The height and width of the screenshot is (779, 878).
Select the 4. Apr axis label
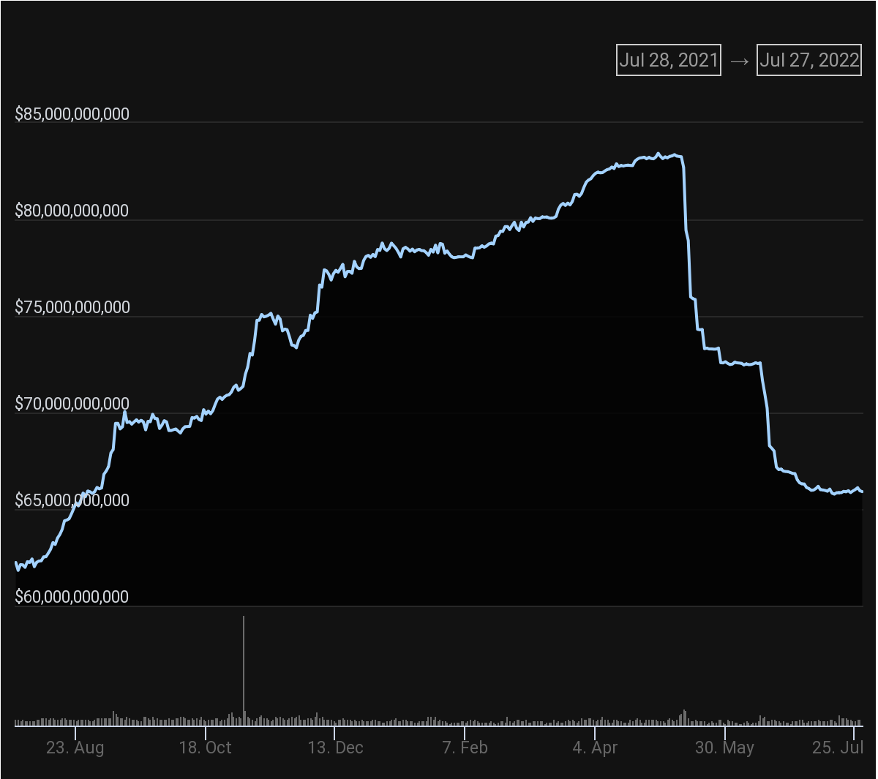tap(595, 748)
